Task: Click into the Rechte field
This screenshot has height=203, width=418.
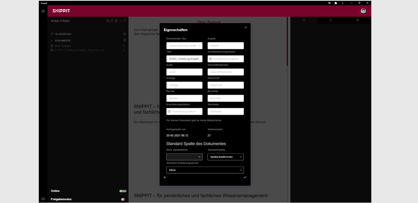Action: pos(184,98)
